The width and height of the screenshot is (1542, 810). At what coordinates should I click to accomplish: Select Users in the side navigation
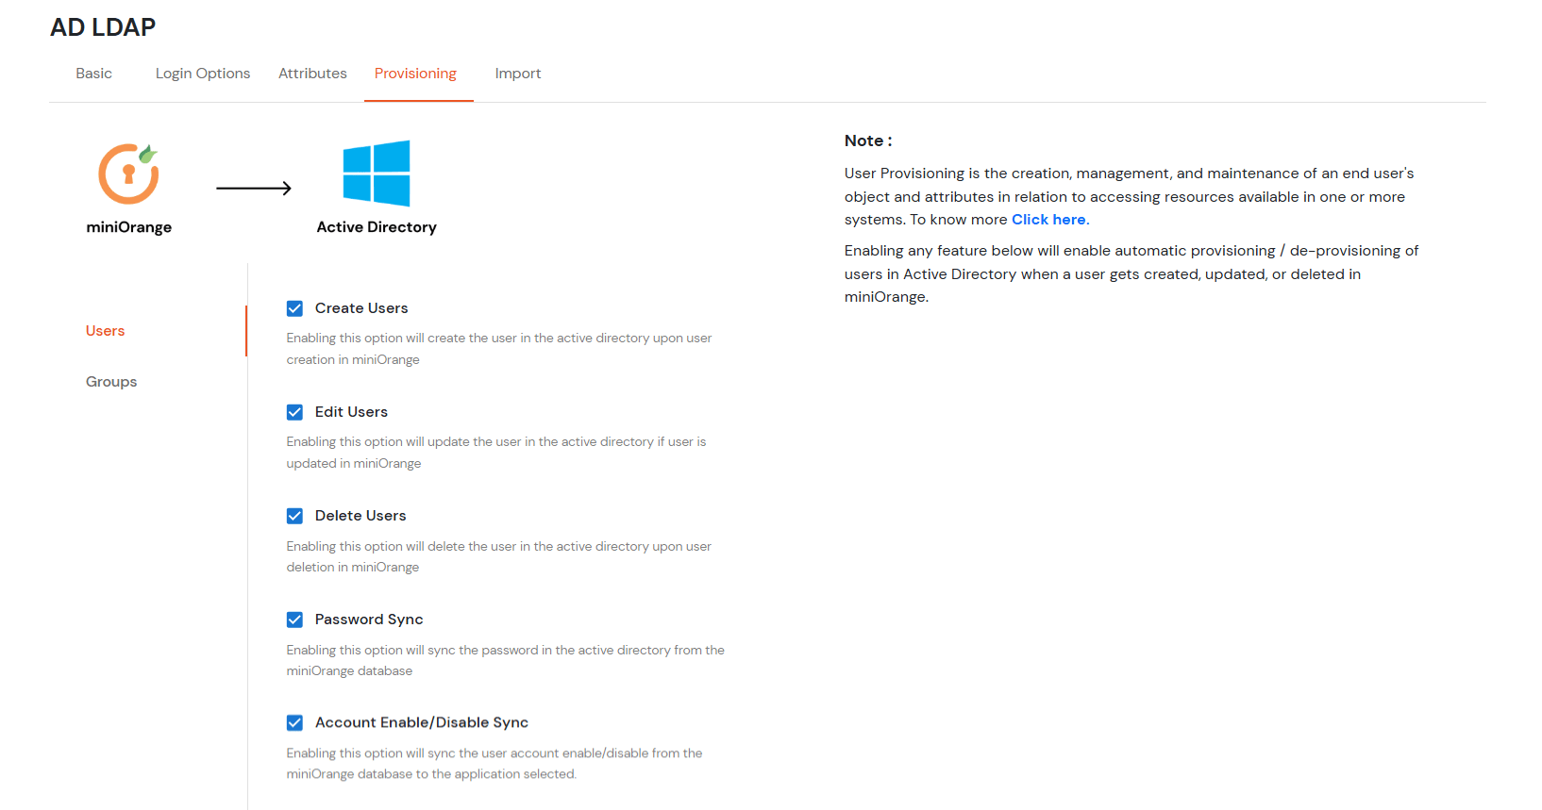(x=106, y=331)
